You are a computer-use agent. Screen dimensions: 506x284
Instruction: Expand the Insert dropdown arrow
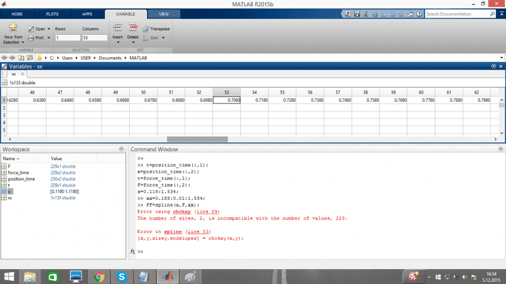click(118, 42)
